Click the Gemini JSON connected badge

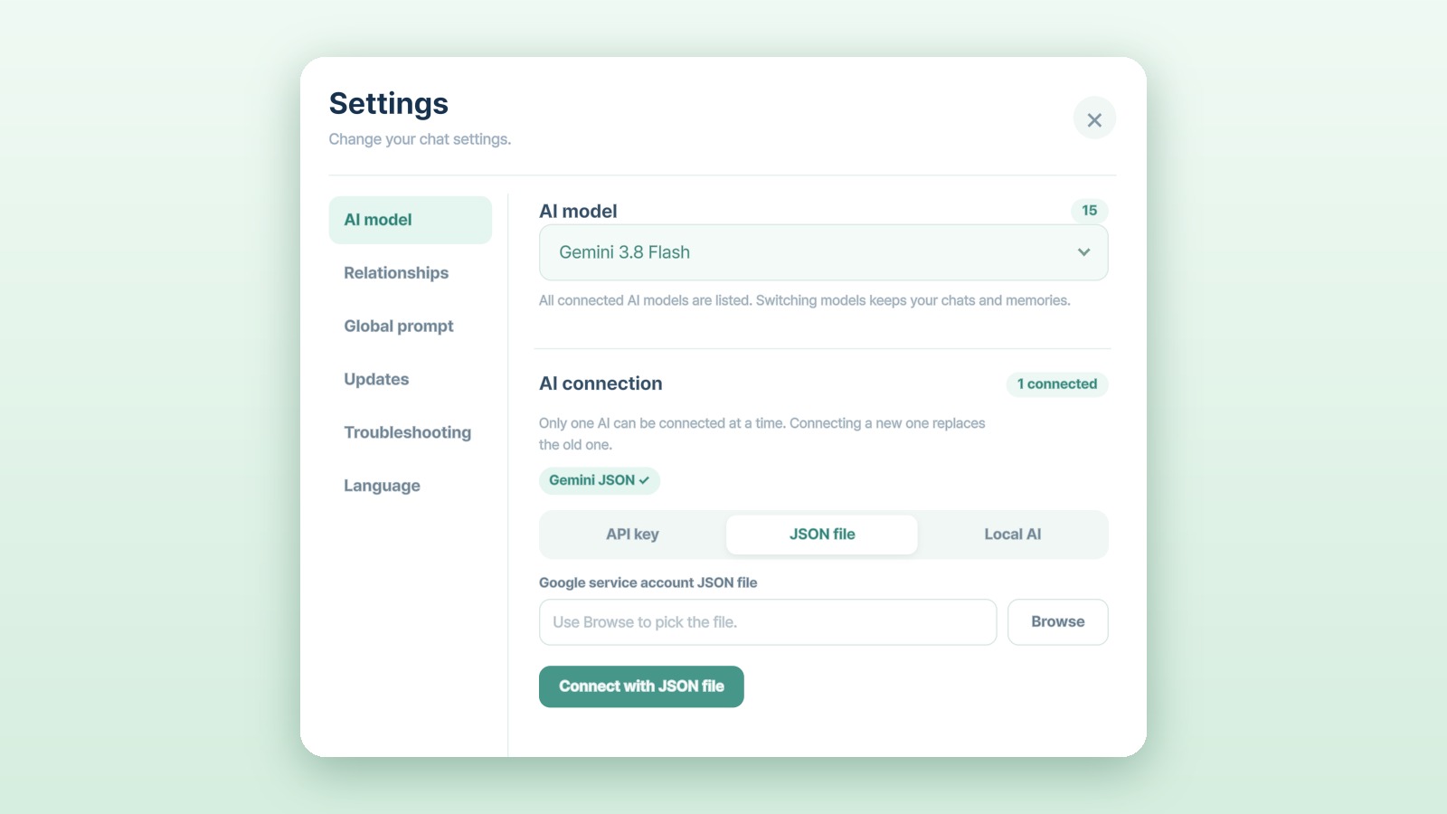click(600, 480)
